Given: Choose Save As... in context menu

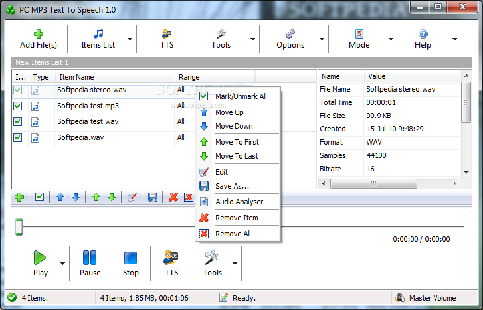Looking at the screenshot, I should (238, 186).
